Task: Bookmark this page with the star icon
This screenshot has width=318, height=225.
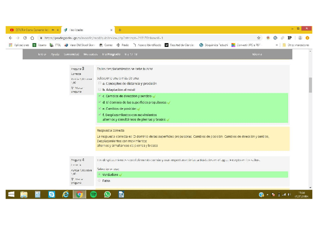Action: [x=259, y=38]
